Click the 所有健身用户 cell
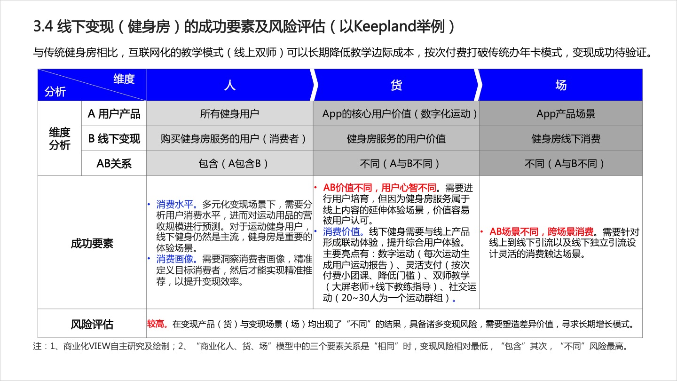The width and height of the screenshot is (677, 381). click(229, 113)
